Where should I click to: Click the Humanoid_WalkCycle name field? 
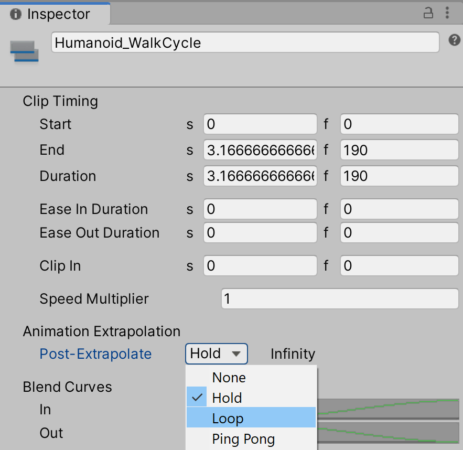245,42
